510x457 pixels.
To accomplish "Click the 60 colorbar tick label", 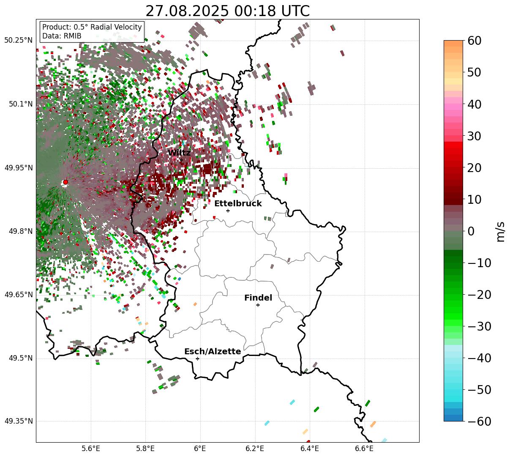I will click(x=474, y=41).
